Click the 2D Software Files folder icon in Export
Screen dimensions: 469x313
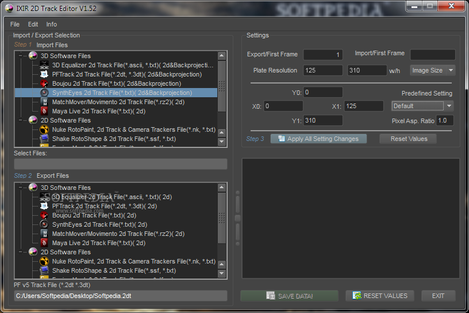tap(33, 252)
